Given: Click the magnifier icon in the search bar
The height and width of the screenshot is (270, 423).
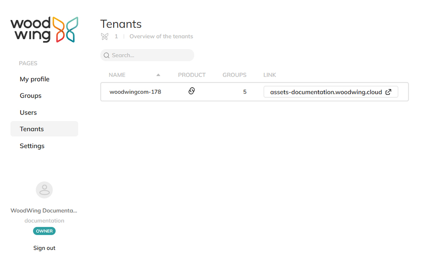Looking at the screenshot, I should pyautogui.click(x=107, y=55).
